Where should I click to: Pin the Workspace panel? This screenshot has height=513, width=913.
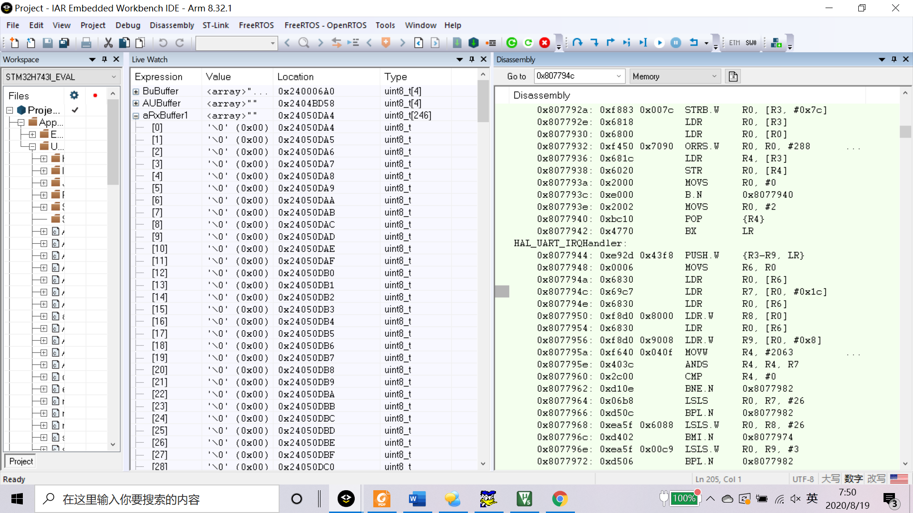pos(105,59)
